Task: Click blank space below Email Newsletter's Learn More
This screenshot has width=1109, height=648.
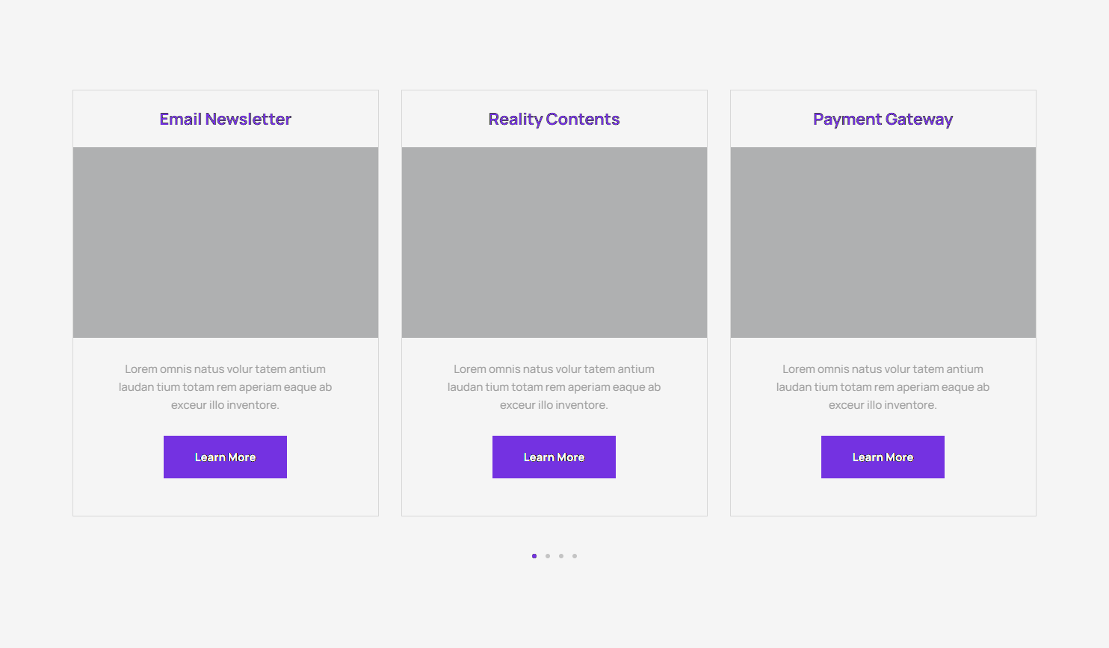Action: (225, 498)
